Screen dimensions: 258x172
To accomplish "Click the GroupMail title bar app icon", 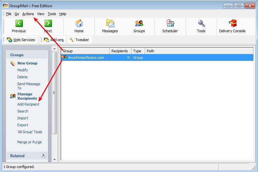I will point(5,6).
